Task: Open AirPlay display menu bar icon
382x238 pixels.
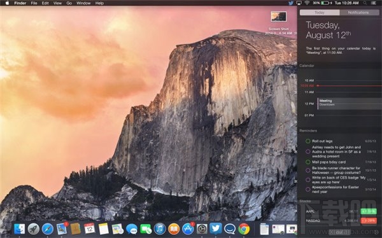Action: pyautogui.click(x=299, y=3)
